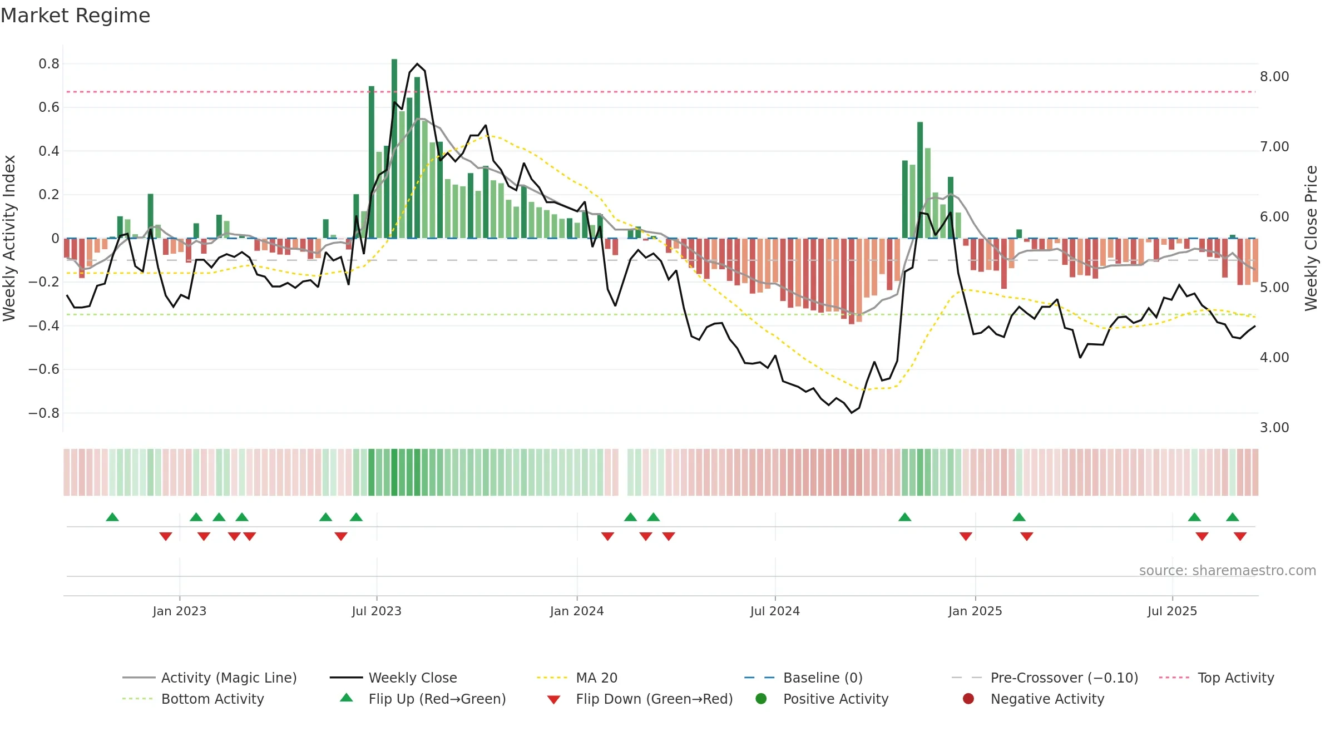This screenshot has width=1335, height=751.
Task: Click the Jul 2023 x-axis label
Action: coord(377,611)
